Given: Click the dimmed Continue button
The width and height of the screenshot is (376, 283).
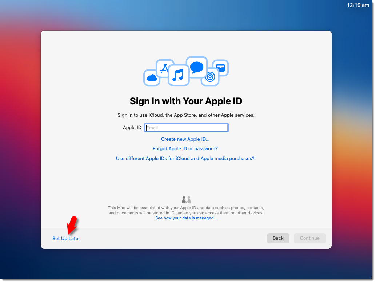Looking at the screenshot, I should click(x=310, y=238).
